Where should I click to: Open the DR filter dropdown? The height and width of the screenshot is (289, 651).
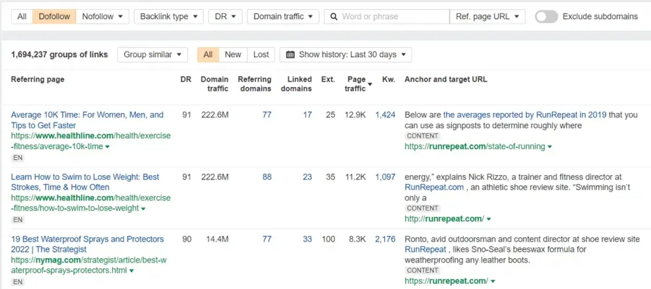click(225, 17)
